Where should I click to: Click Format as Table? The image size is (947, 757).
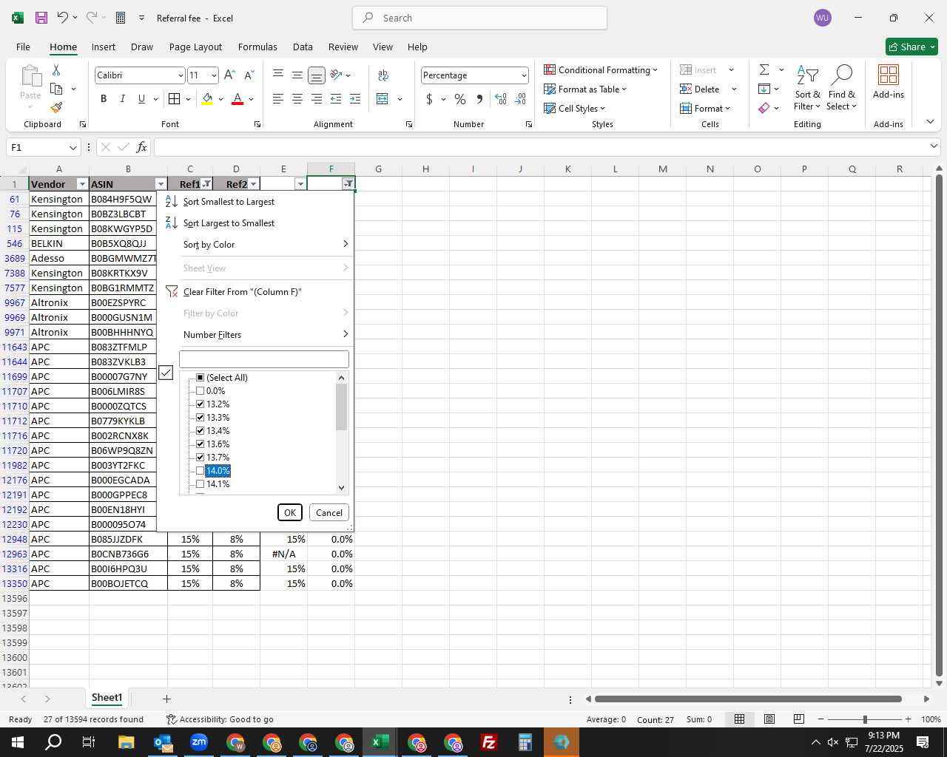(x=585, y=89)
